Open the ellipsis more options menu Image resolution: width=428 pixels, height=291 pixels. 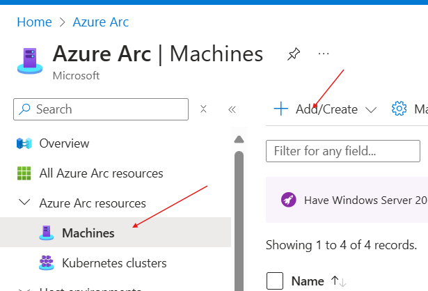coord(323,54)
